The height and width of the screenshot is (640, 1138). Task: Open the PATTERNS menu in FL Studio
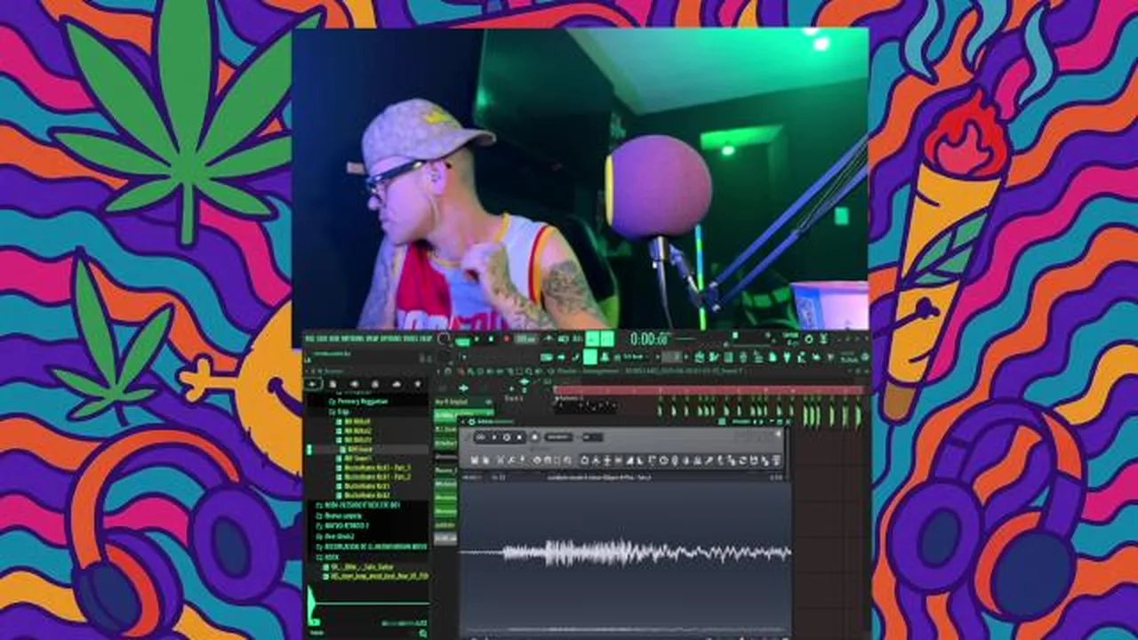(352, 339)
